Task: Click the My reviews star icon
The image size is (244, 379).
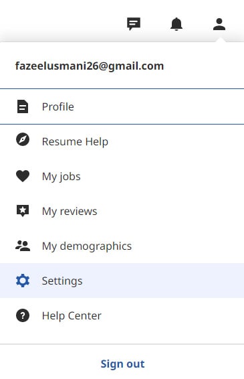Action: coord(23,211)
